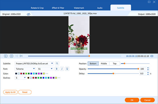Open more font colors ellipsis
The height and width of the screenshot is (104, 158).
(x=47, y=74)
